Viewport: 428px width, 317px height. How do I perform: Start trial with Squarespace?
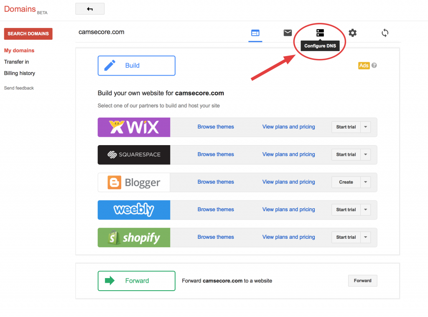click(x=346, y=155)
